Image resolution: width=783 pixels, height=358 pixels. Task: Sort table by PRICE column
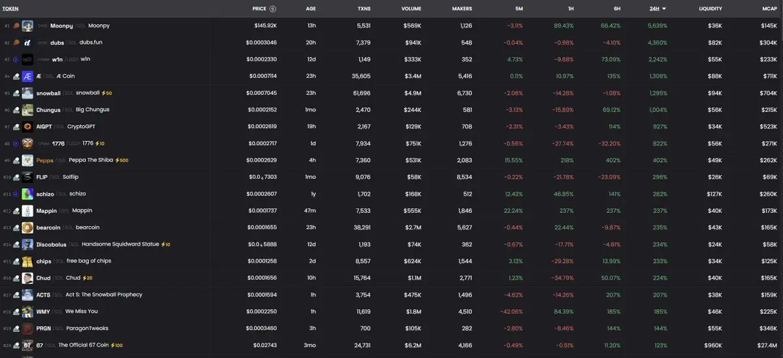259,8
